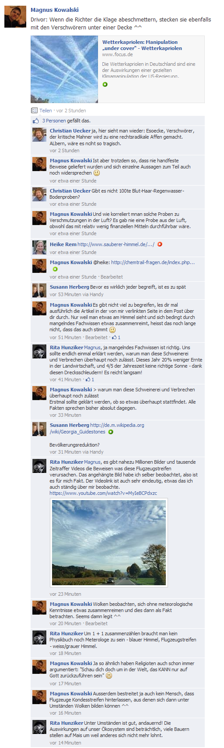Open the youtube.com watch video link
The image size is (224, 748).
(103, 493)
